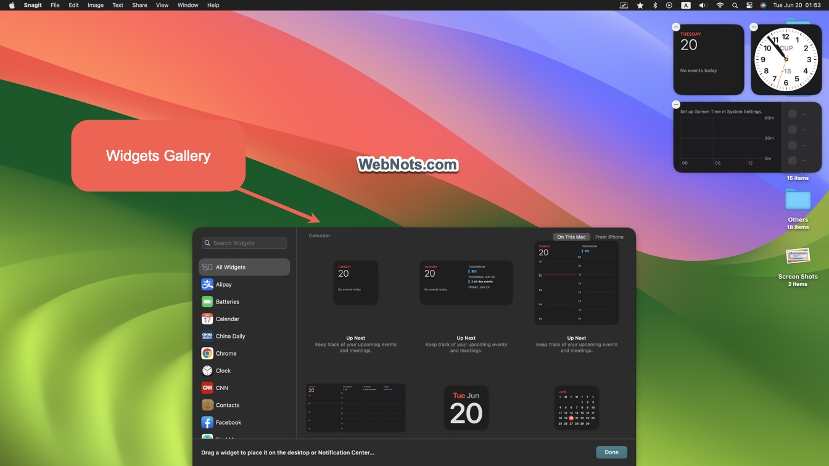Click the 'Contacts' sidebar label
Viewport: 829px width, 466px height.
pos(228,405)
